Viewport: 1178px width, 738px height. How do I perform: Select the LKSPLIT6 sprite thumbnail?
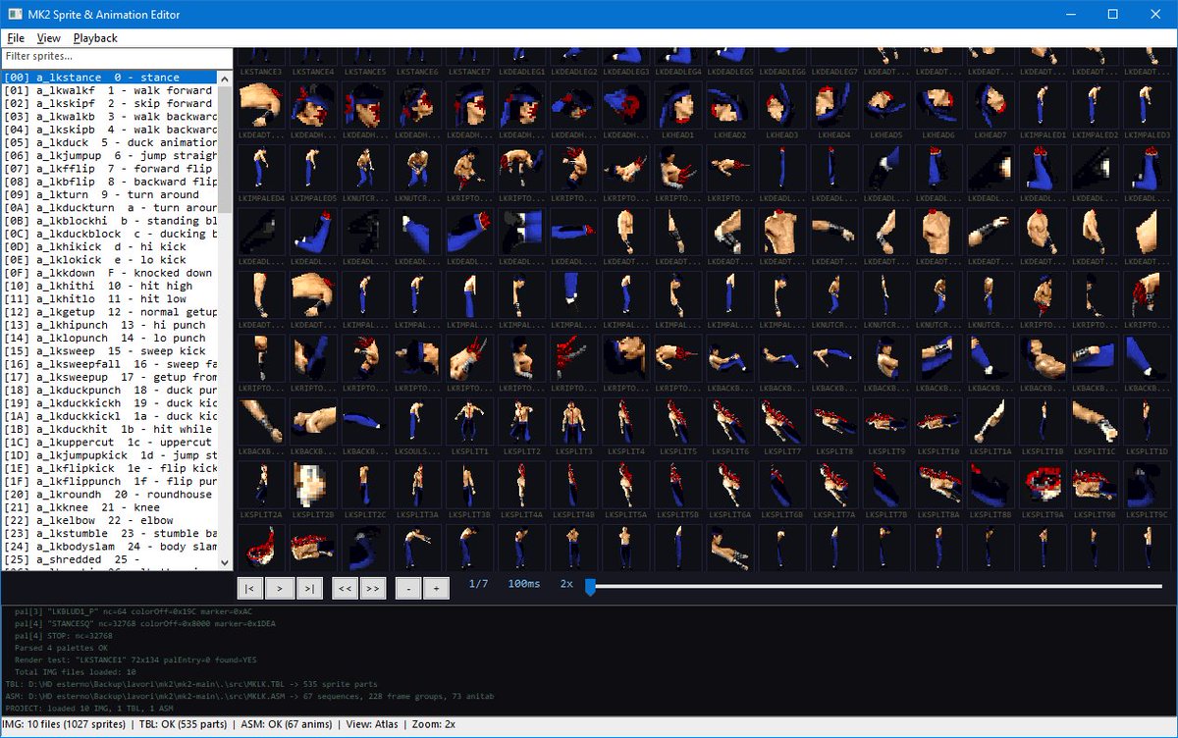coord(730,423)
